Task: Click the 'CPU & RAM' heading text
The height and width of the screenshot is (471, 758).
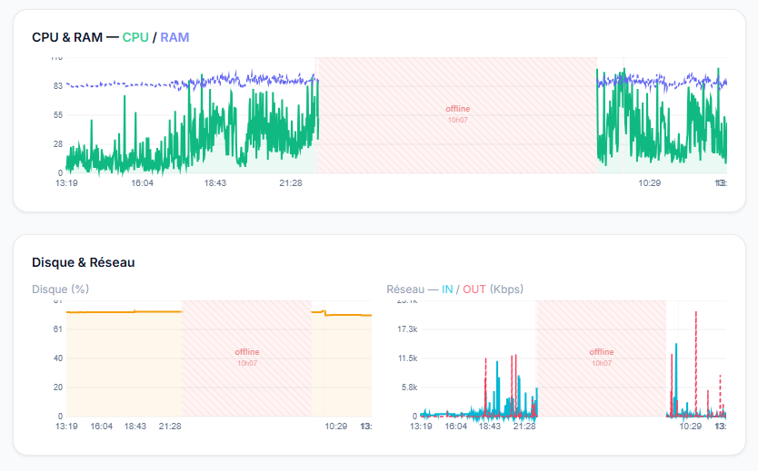Action: tap(66, 37)
